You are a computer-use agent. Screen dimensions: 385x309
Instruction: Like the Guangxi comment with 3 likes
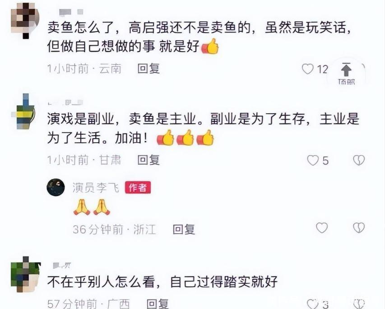[x=313, y=304]
